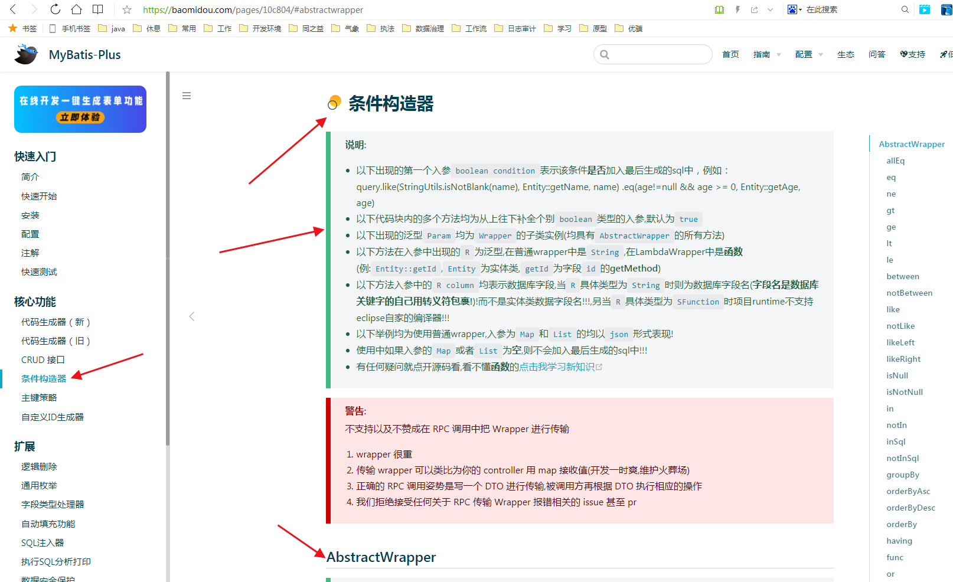Expand the 配置 navbar dropdown
Screen dimensions: 953x582
(x=809, y=54)
